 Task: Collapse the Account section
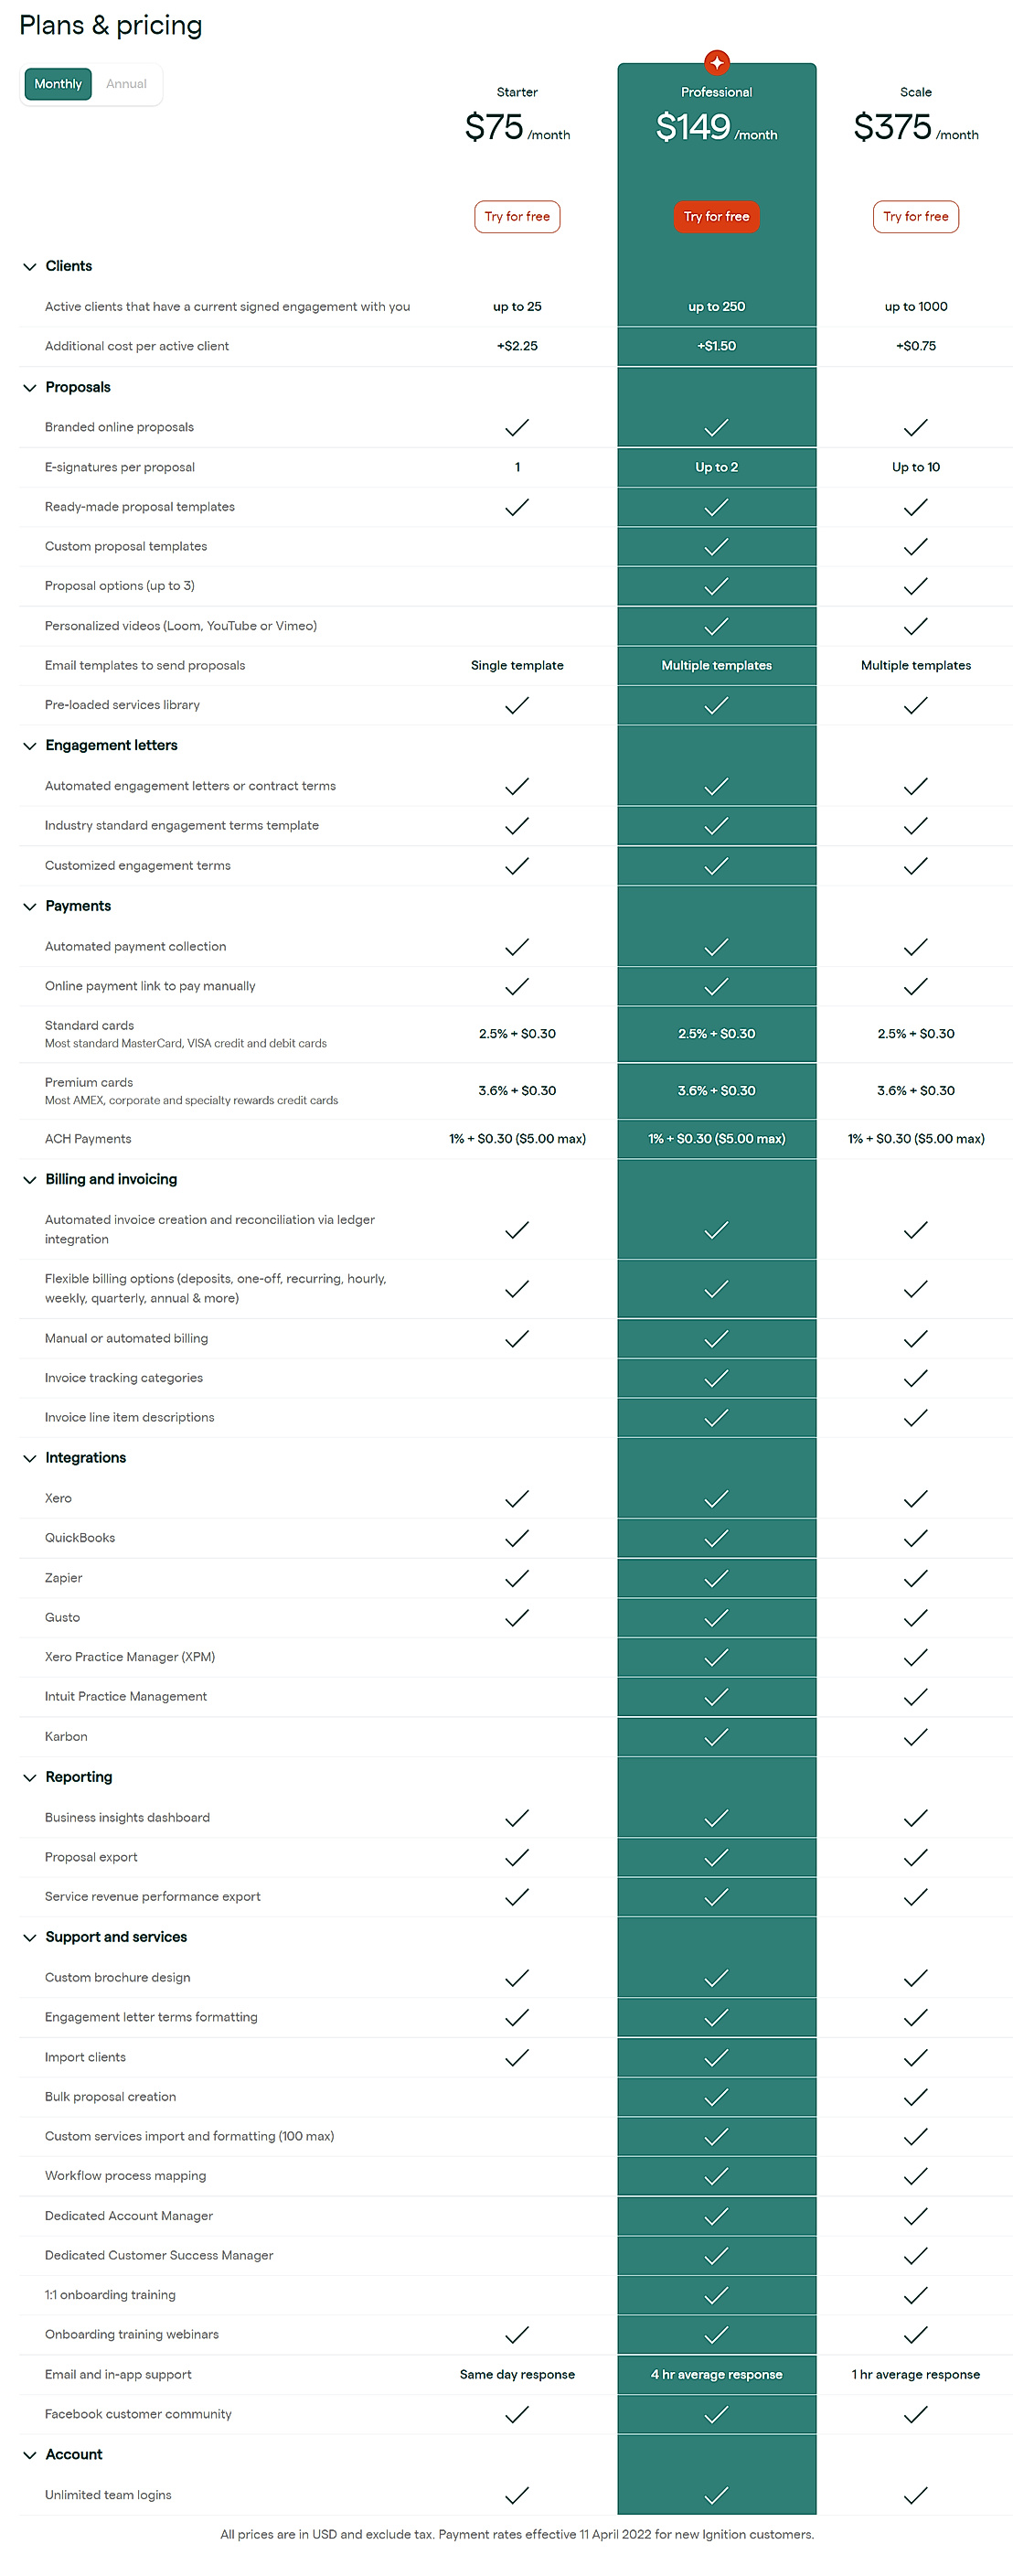29,2455
